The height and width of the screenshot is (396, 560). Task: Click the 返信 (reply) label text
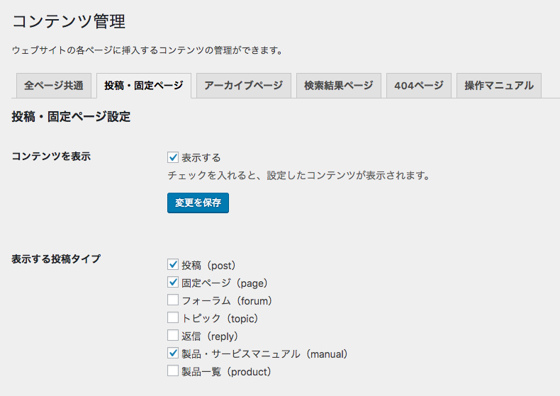coord(211,336)
